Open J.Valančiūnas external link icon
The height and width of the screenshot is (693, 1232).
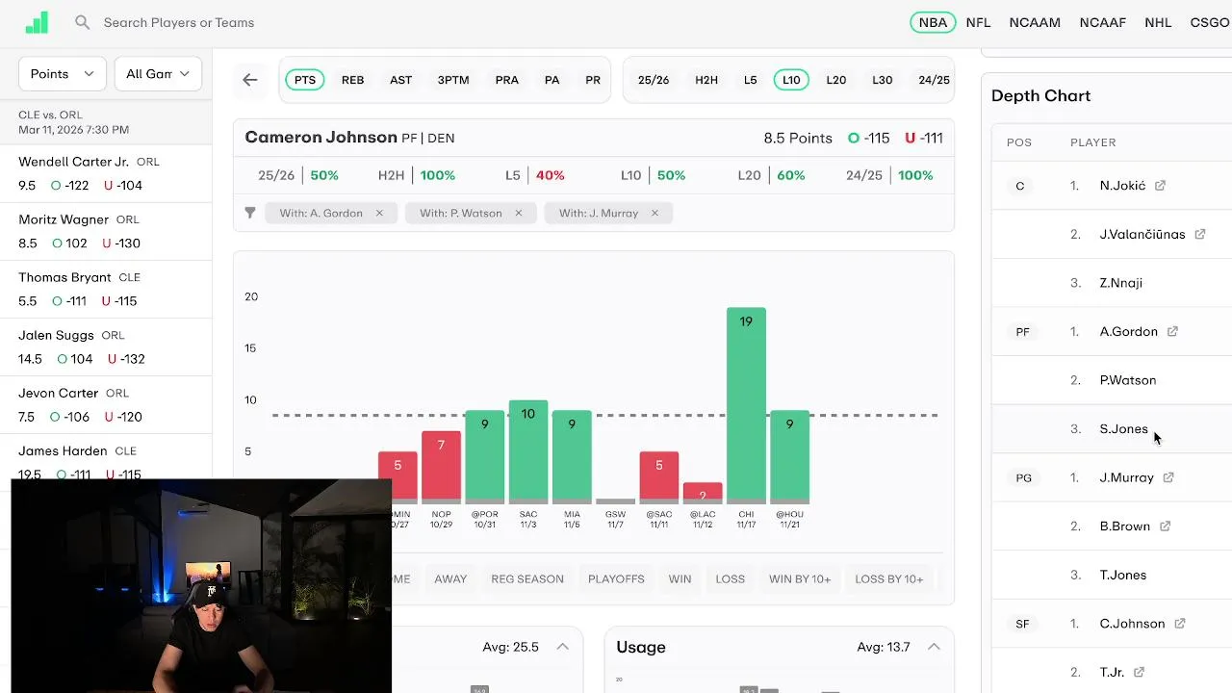pyautogui.click(x=1200, y=234)
